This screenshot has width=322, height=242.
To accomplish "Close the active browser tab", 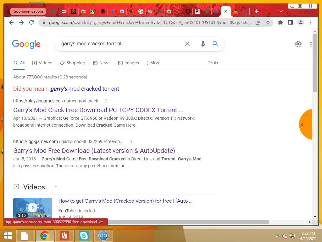I will [226, 11].
